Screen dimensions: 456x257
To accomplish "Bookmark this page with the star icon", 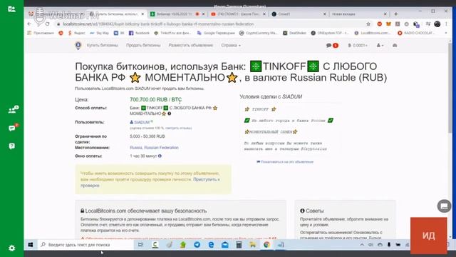I will click(368, 24).
